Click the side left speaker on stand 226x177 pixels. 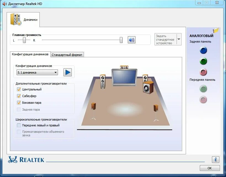pos(94,111)
